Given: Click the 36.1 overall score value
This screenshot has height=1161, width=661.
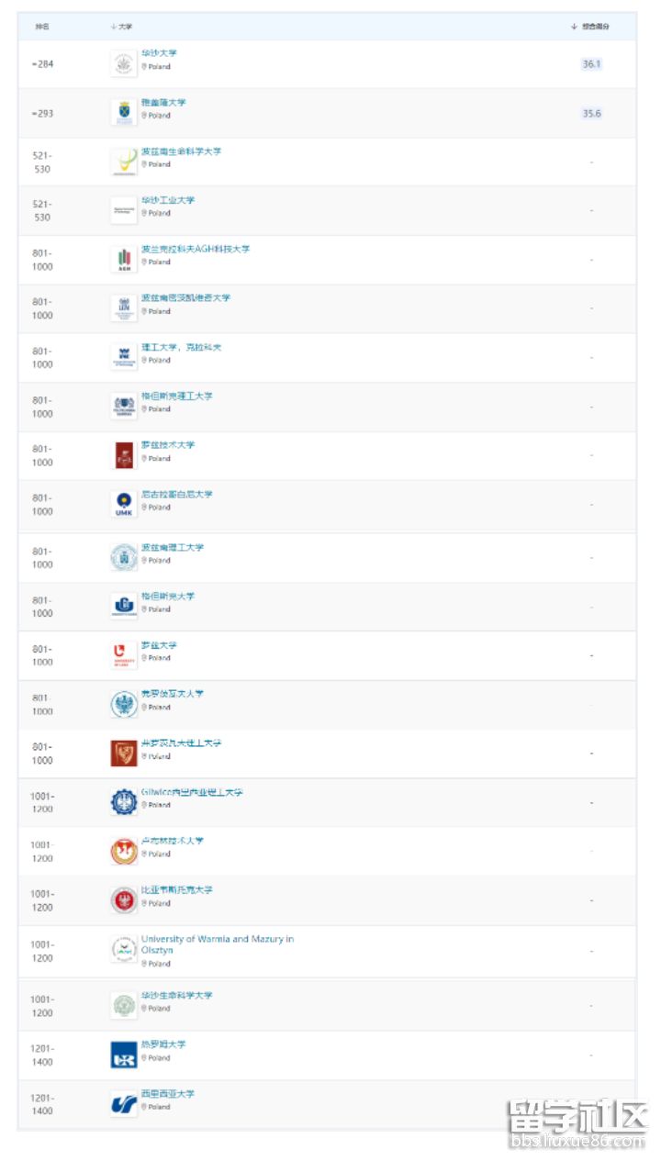Looking at the screenshot, I should (x=591, y=64).
